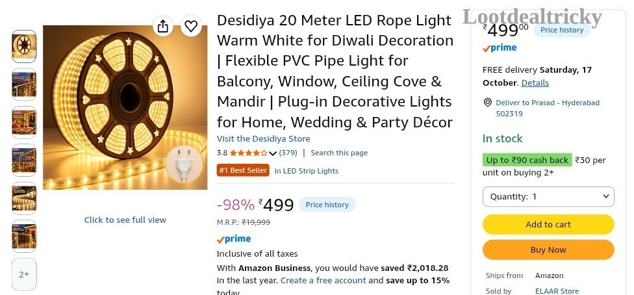Image resolution: width=634 pixels, height=295 pixels.
Task: Expand the rating breakdown chevron
Action: (273, 153)
